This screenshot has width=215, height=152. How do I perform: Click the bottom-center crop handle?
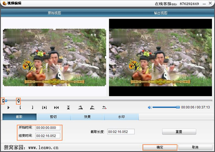[54, 86]
